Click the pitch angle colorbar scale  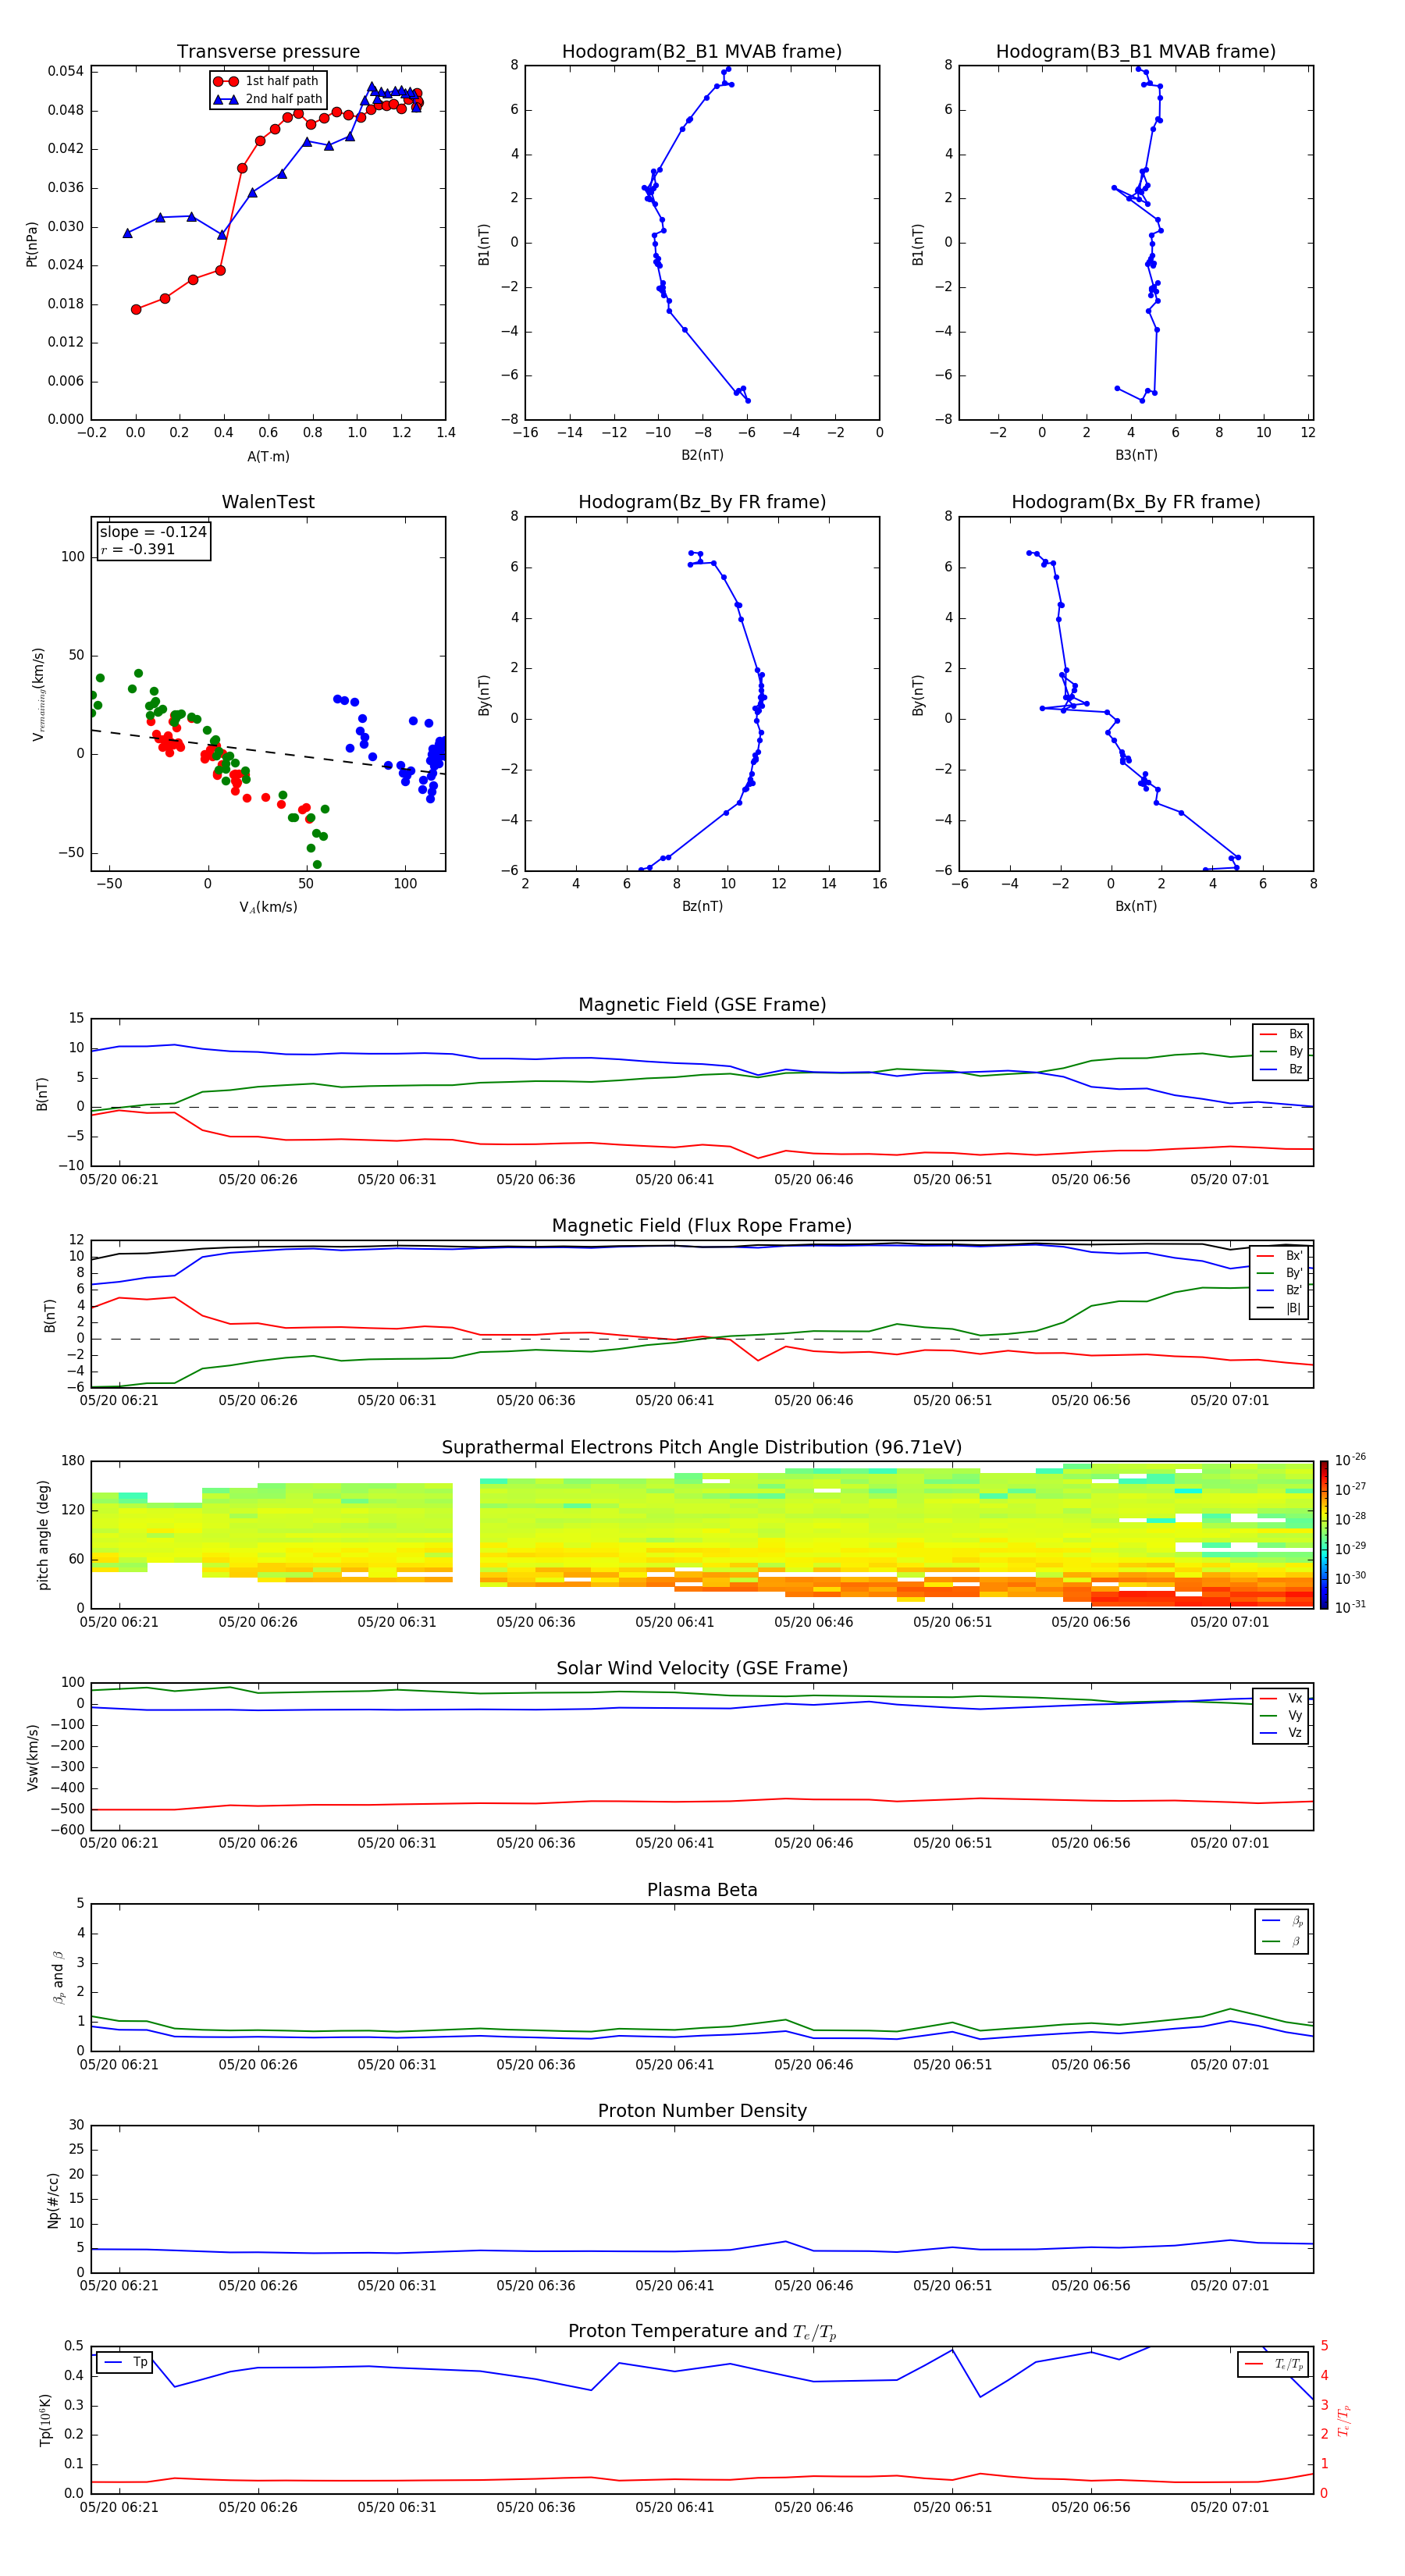[x=1324, y=1534]
